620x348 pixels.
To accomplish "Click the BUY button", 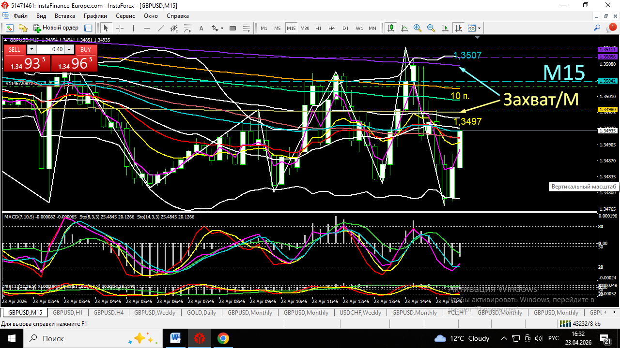I will (86, 49).
